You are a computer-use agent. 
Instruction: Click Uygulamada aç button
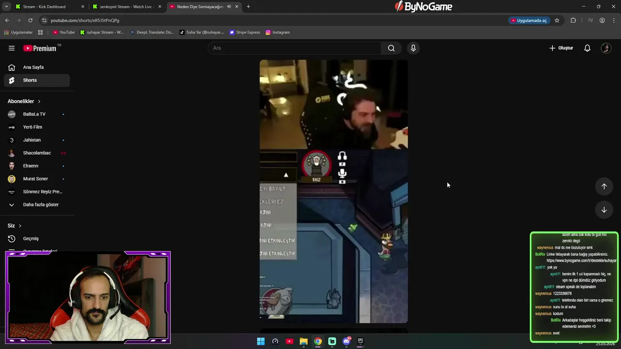[x=529, y=20]
